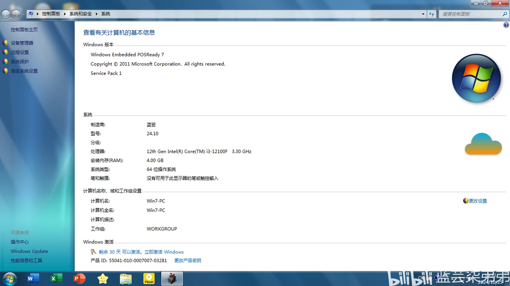The width and height of the screenshot is (510, 286).
Task: Select 系统和安全 breadcrumb in address bar
Action: click(x=81, y=14)
